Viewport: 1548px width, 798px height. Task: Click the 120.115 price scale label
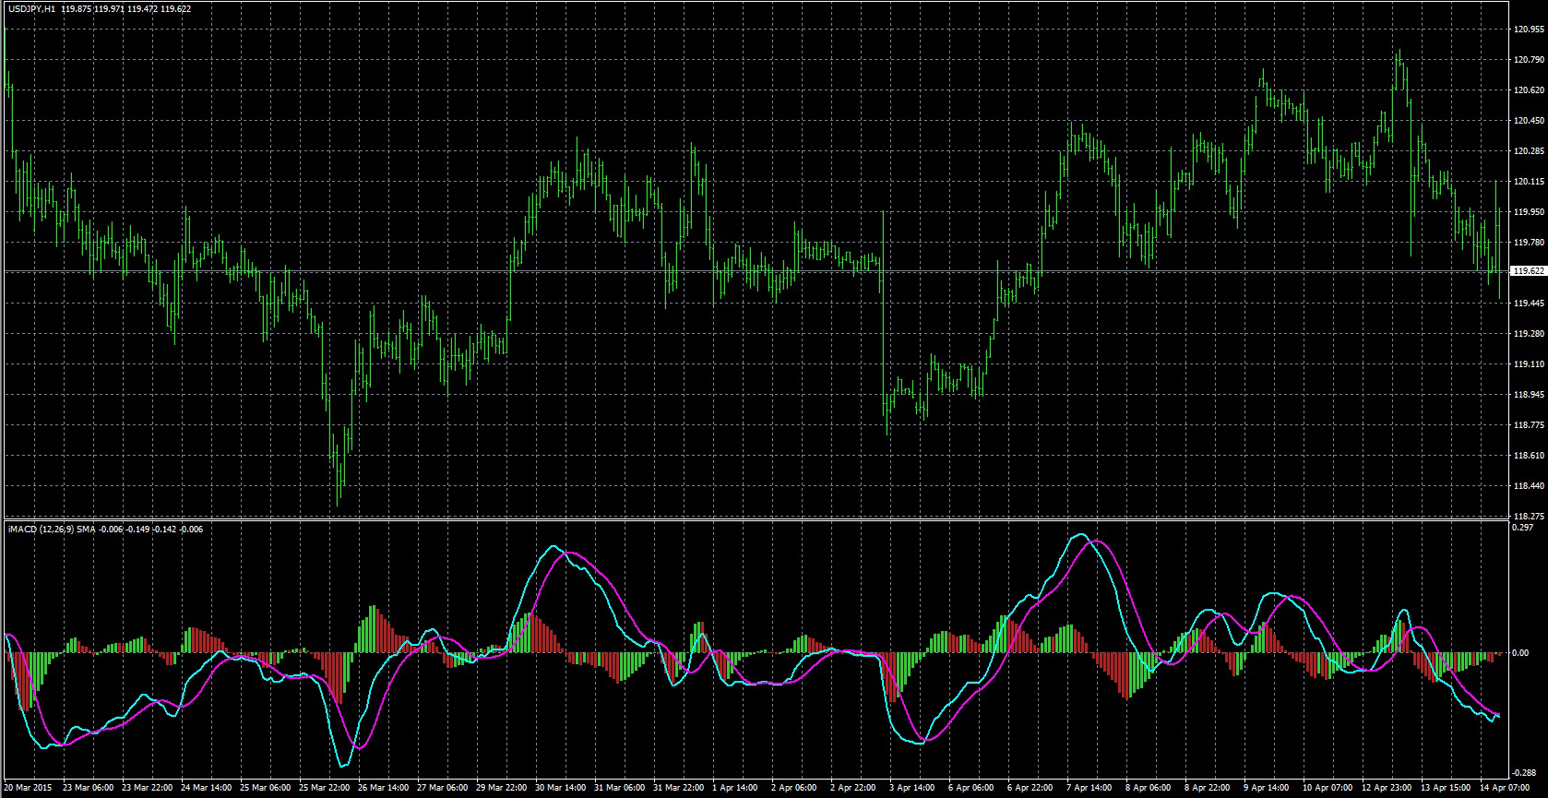click(1529, 182)
